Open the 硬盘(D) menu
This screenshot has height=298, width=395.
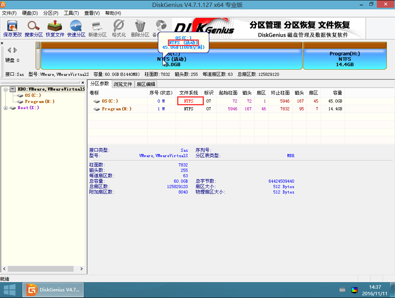(x=30, y=13)
